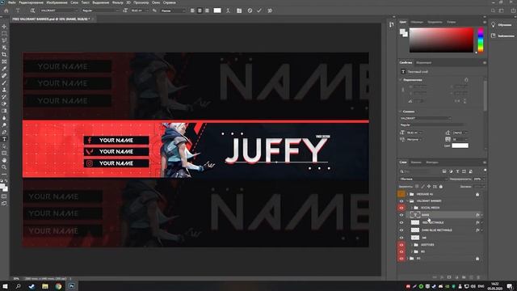Open Chrome from the taskbar

pyautogui.click(x=58, y=286)
